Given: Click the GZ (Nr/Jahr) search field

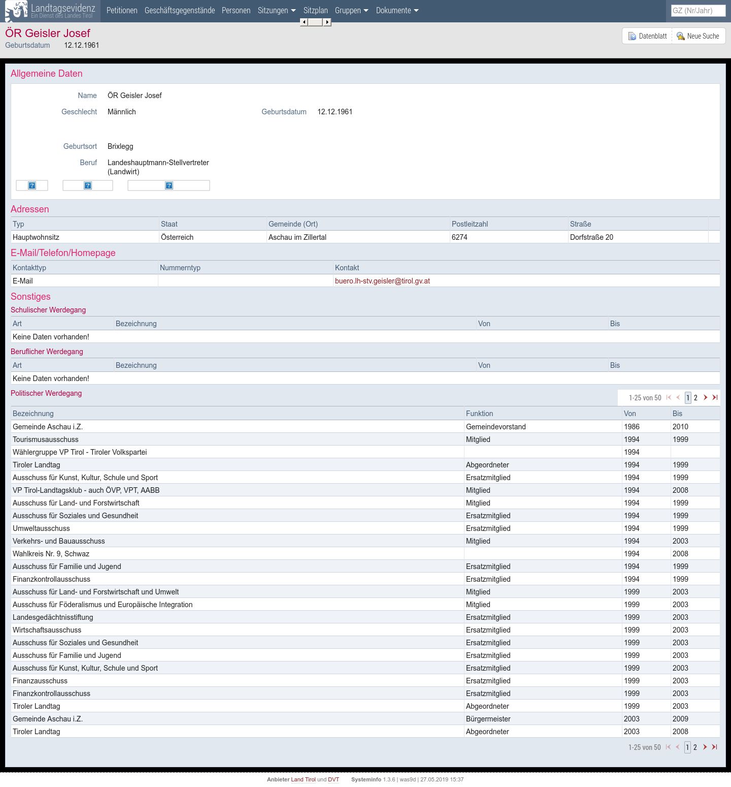Looking at the screenshot, I should (x=698, y=11).
